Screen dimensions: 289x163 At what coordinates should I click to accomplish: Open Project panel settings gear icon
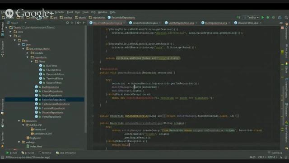(x=78, y=23)
